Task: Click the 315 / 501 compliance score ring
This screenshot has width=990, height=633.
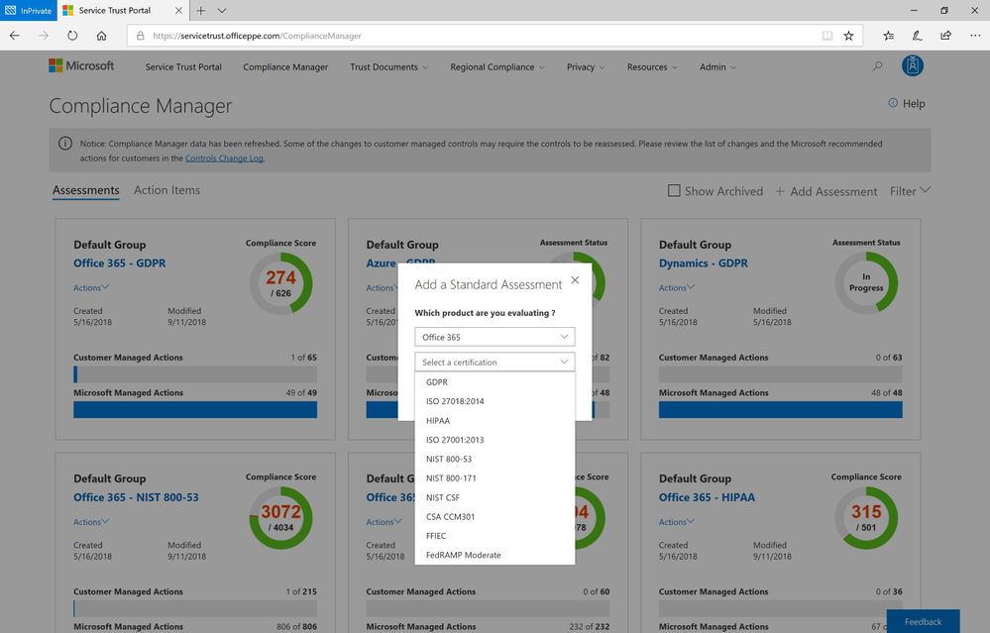Action: point(866,517)
